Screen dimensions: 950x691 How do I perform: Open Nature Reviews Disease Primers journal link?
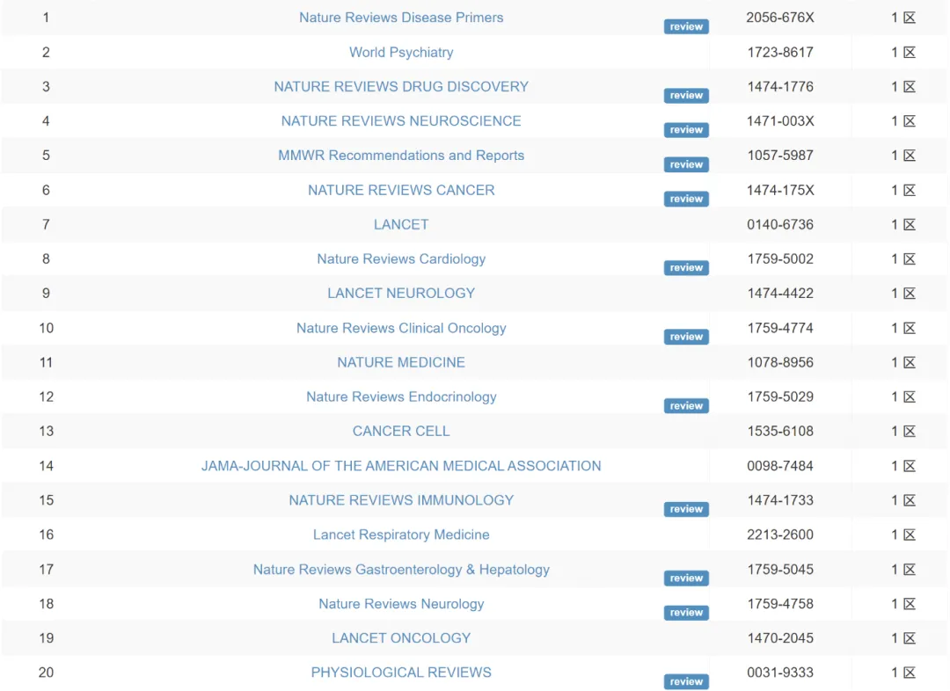[x=401, y=18]
